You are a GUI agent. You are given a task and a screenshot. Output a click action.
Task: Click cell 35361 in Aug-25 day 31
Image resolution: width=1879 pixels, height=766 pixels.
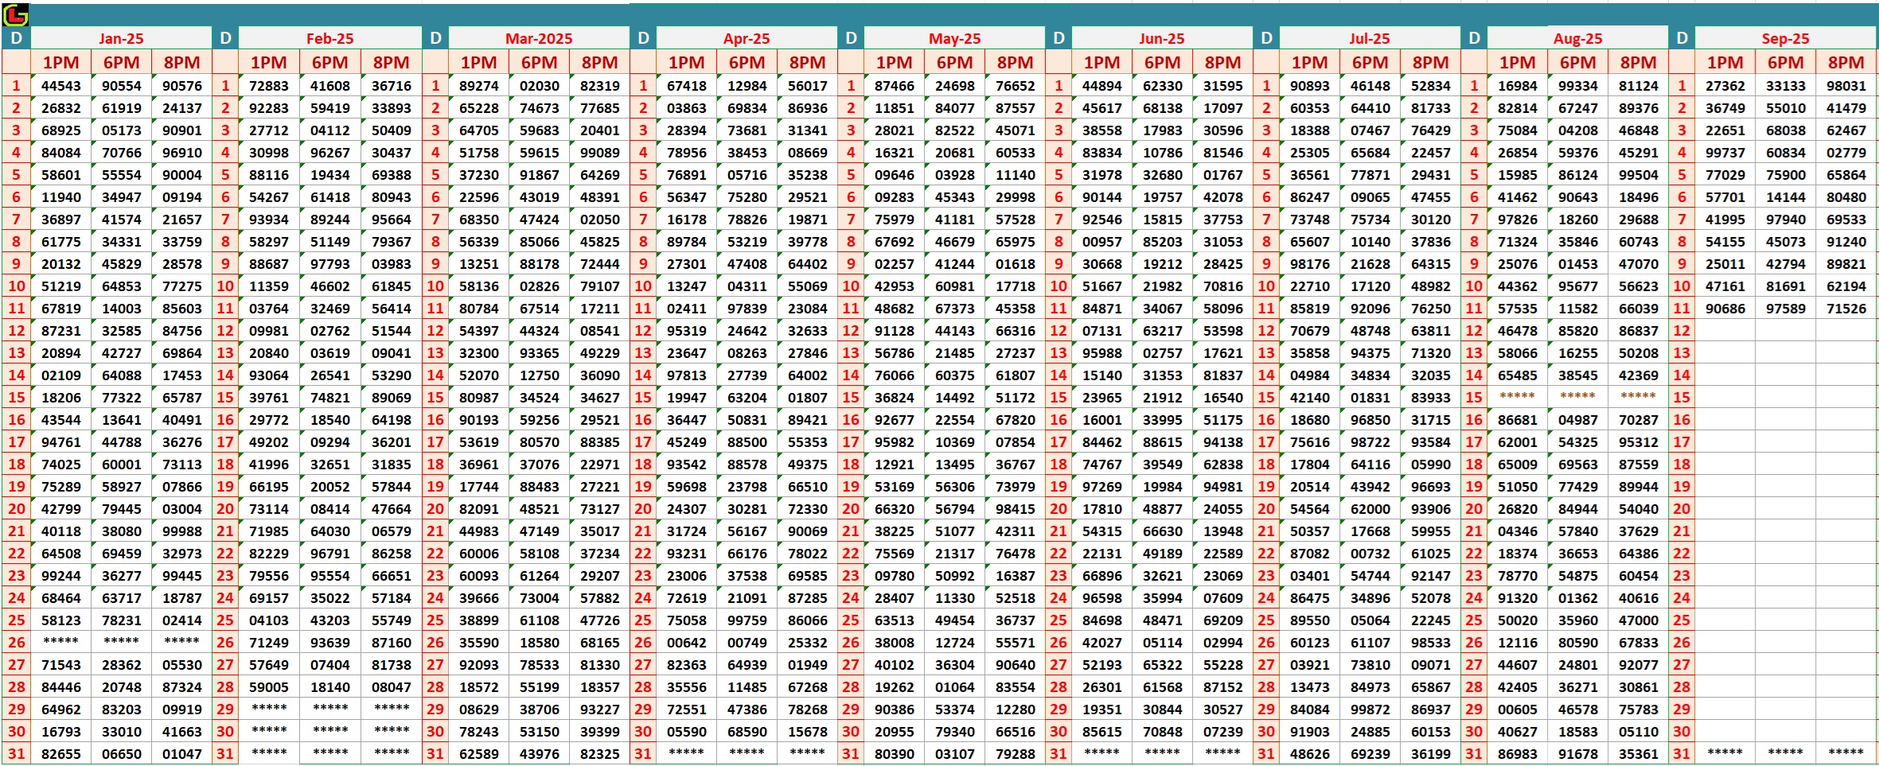click(1638, 754)
